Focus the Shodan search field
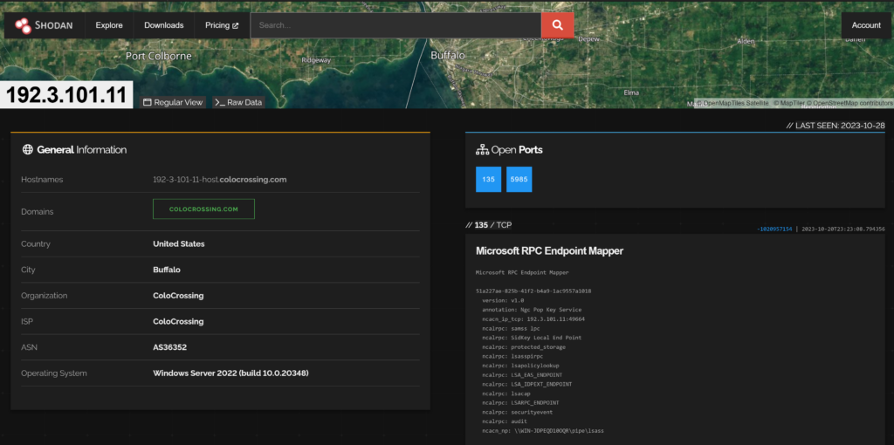 (x=395, y=25)
